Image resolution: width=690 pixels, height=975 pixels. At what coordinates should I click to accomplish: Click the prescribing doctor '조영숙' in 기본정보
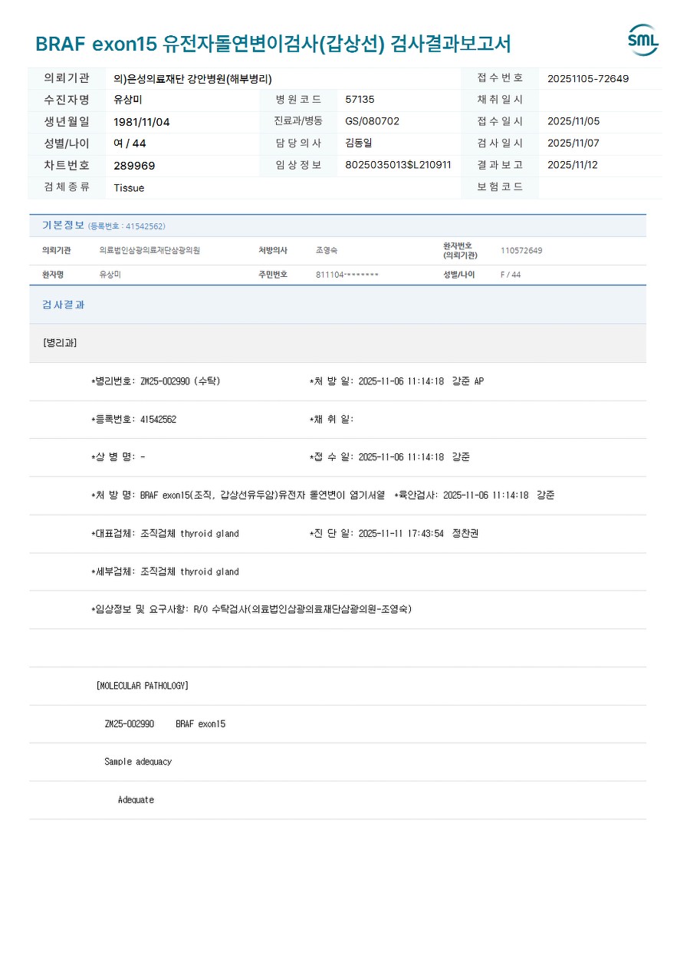(327, 251)
